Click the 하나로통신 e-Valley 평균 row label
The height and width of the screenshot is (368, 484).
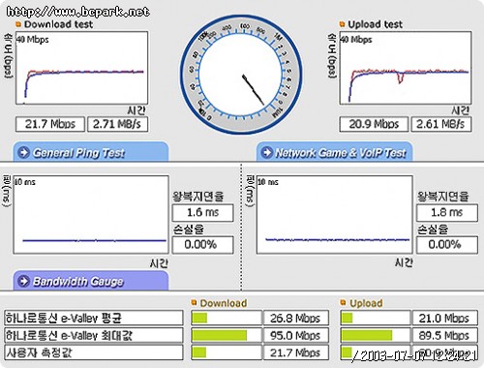point(93,318)
